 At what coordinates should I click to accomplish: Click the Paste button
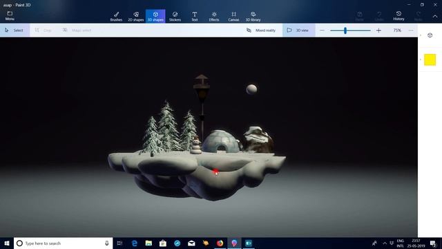[x=359, y=16]
